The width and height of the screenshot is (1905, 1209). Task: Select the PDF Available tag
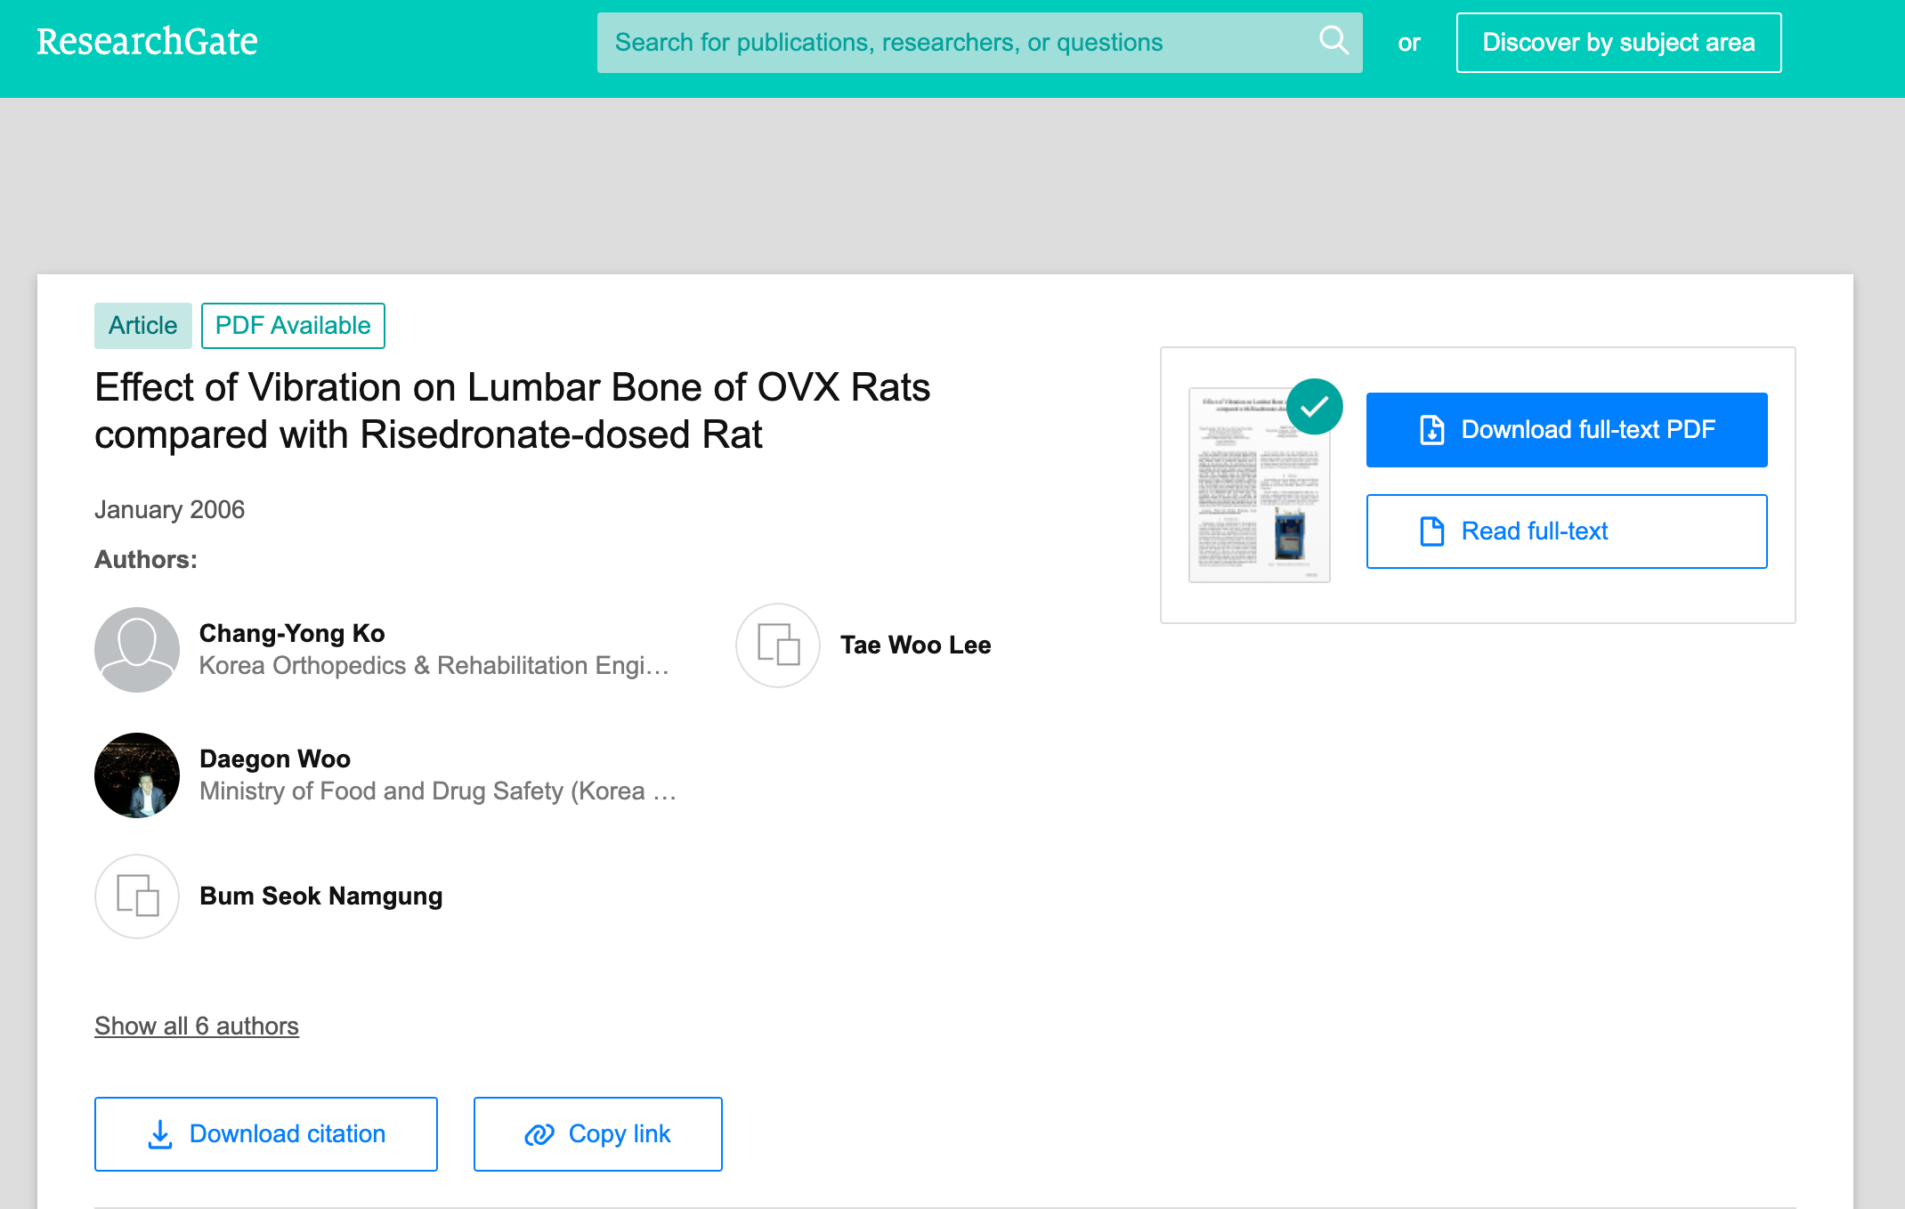(293, 326)
